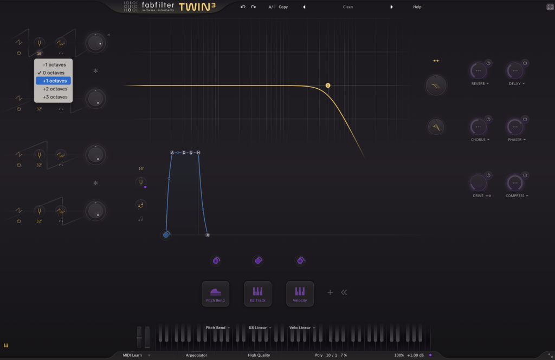
Task: Go to the next preset arrow
Action: pos(392,7)
